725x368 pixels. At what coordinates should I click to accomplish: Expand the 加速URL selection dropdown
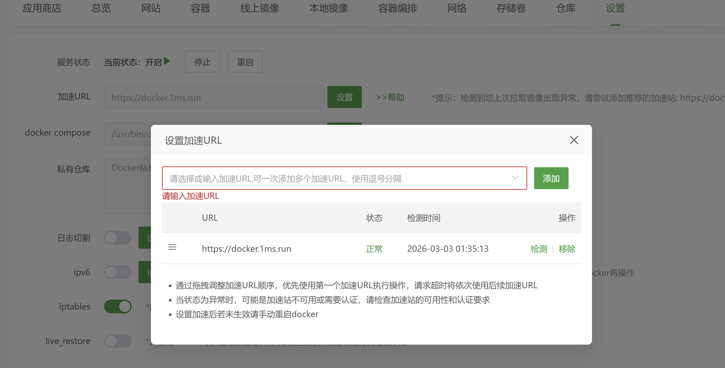click(x=515, y=178)
